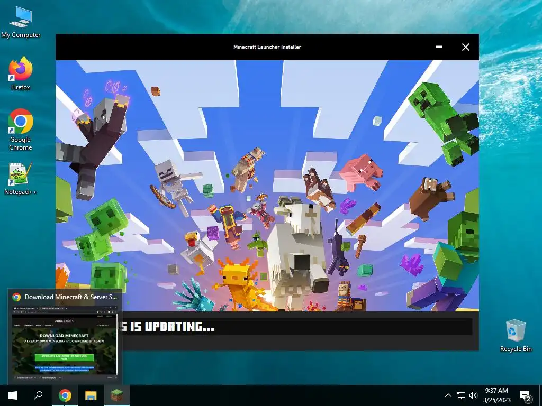
Task: Open the network status tray icon
Action: coord(461,395)
